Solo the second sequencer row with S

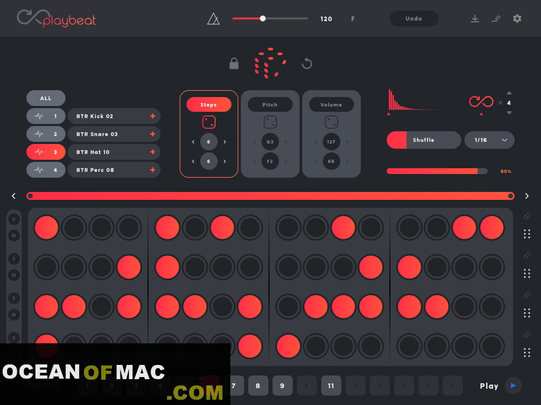pos(14,259)
